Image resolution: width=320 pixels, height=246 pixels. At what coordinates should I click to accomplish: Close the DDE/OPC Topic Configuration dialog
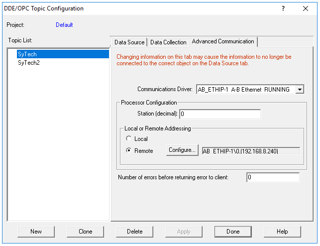click(306, 8)
